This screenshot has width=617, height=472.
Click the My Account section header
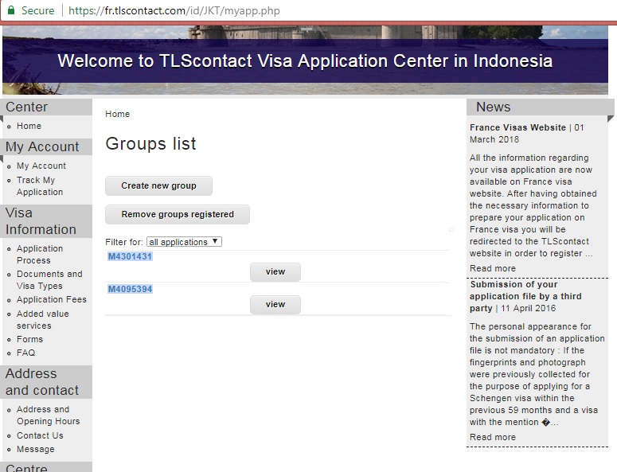point(46,146)
